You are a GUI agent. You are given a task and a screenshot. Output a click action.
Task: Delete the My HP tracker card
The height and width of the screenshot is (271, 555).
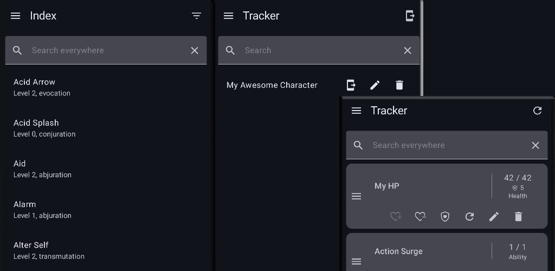518,216
